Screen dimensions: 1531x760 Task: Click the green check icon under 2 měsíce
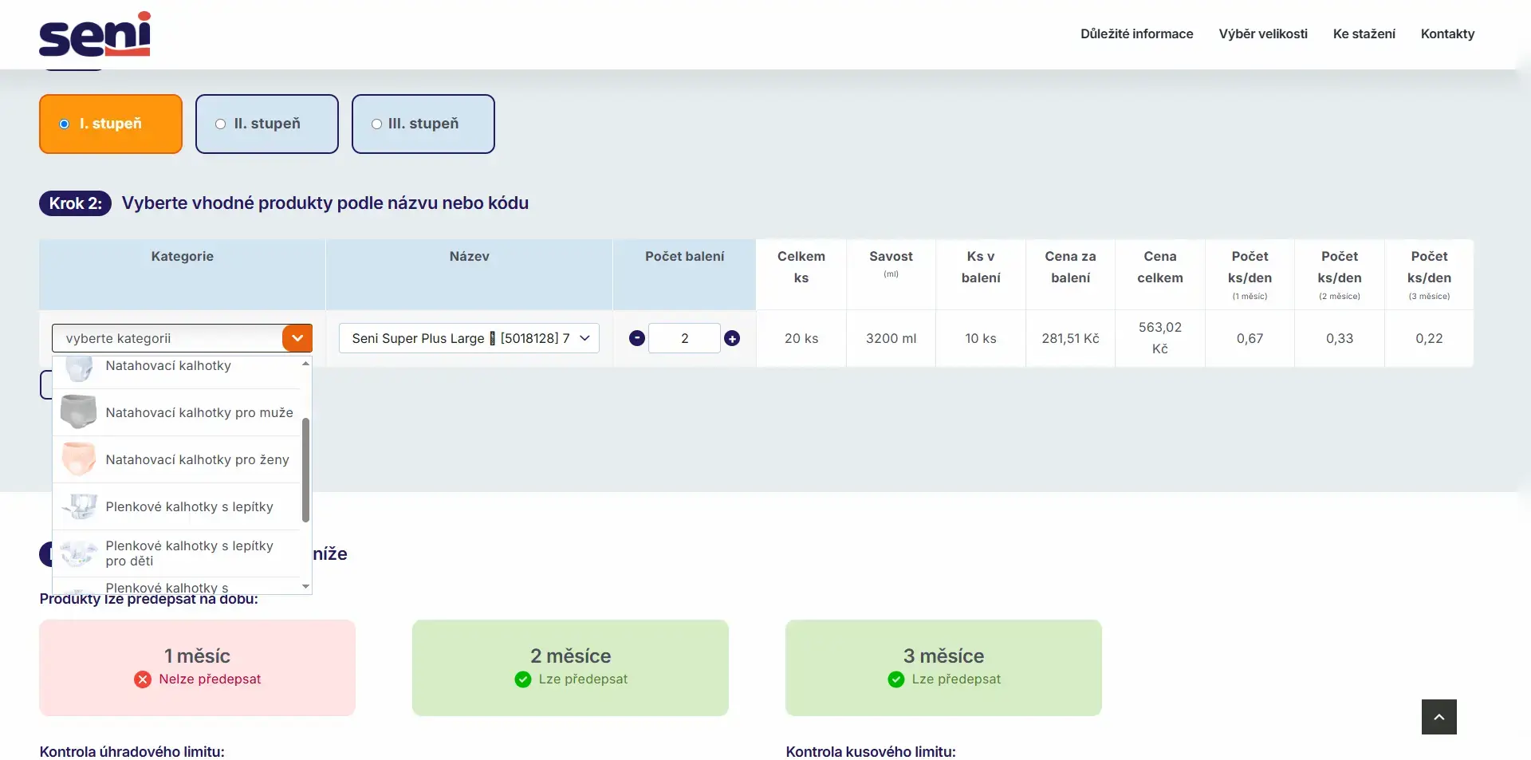523,679
